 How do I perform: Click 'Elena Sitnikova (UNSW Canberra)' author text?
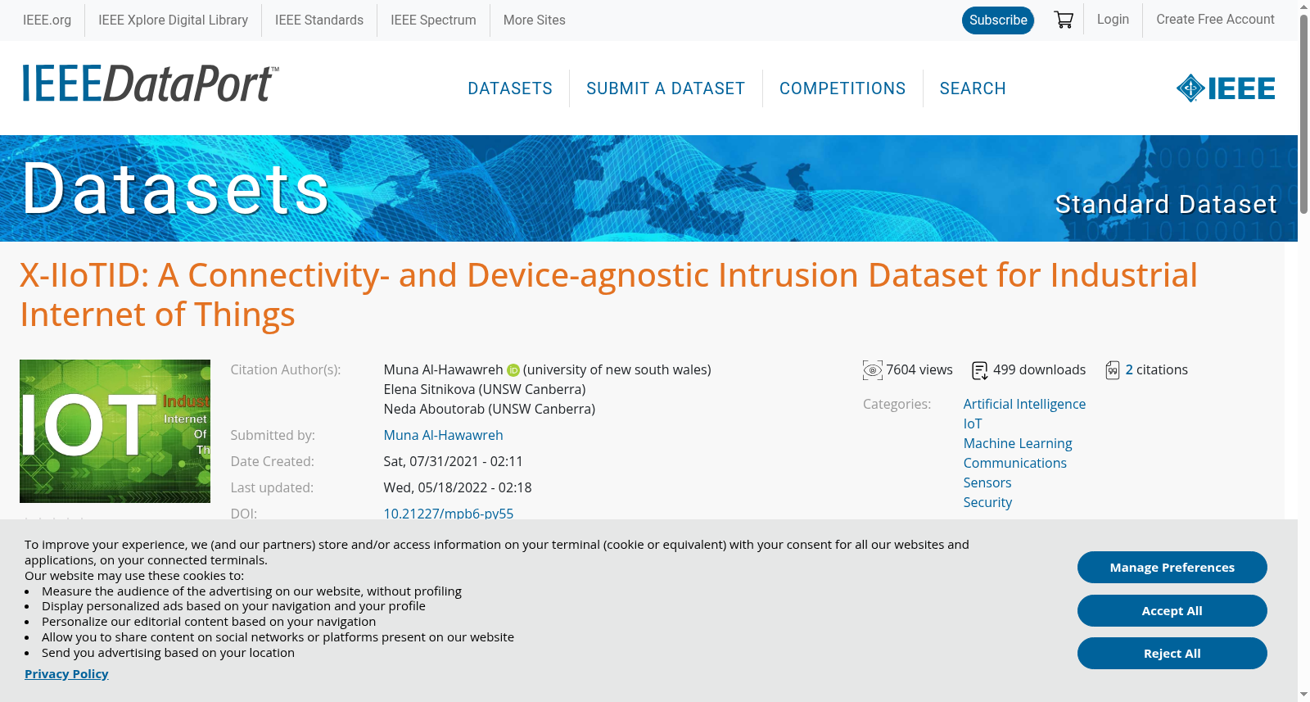485,390
